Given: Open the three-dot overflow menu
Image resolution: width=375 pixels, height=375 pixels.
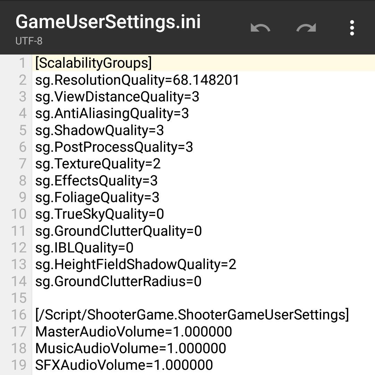Looking at the screenshot, I should pos(352,28).
